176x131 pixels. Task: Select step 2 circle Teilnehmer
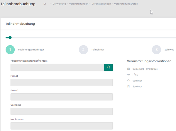(x=83, y=50)
